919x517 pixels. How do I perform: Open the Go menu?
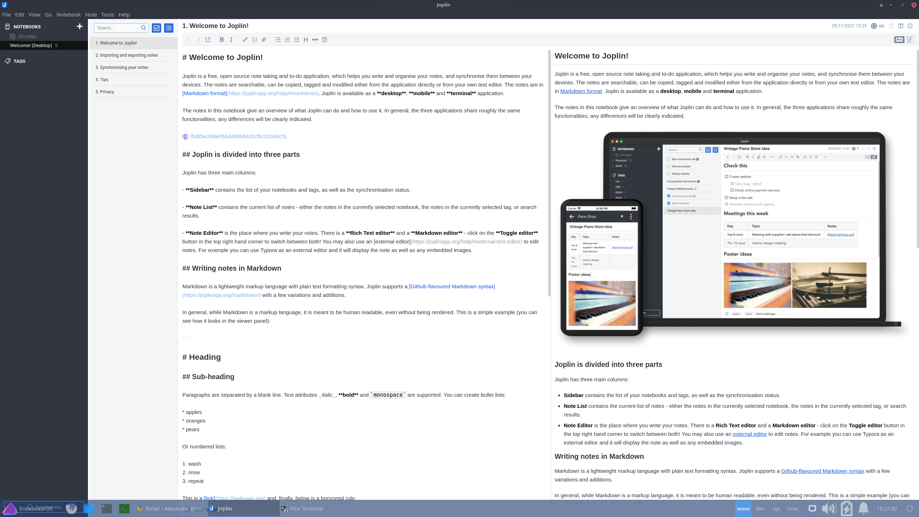48,14
